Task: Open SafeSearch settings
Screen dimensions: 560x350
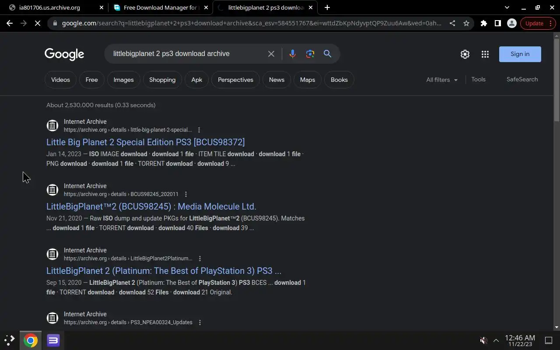Action: click(522, 79)
